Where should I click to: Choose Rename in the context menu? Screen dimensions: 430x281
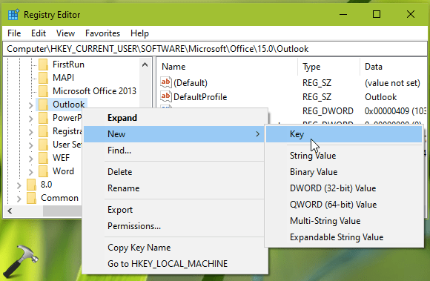[174, 188]
